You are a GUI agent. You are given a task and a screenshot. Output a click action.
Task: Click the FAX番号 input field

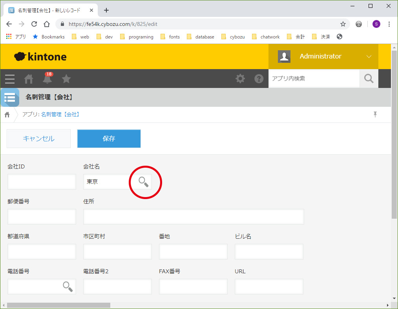(x=193, y=286)
